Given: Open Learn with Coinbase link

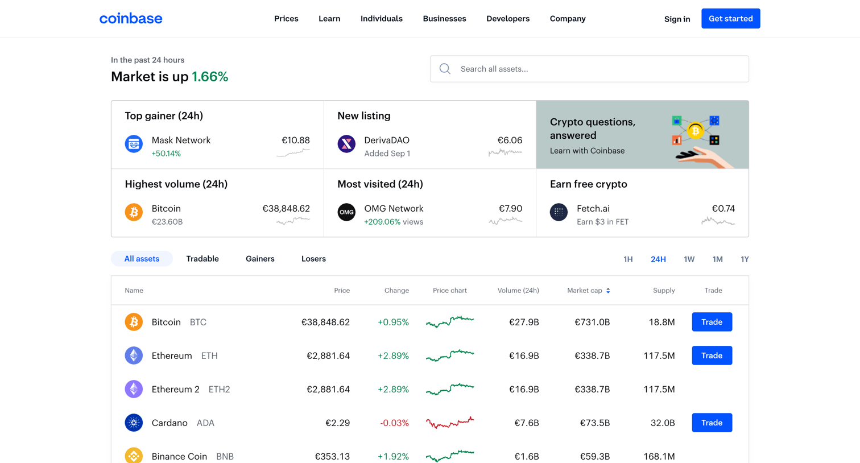Looking at the screenshot, I should tap(587, 151).
